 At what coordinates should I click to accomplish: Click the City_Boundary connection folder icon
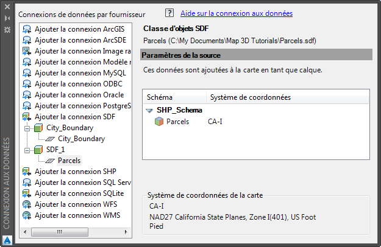pyautogui.click(x=38, y=128)
